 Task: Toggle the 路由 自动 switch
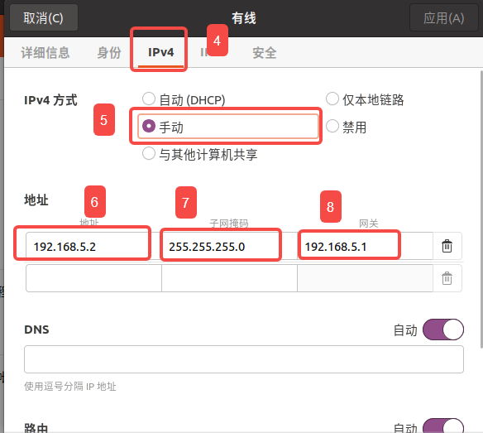(443, 426)
